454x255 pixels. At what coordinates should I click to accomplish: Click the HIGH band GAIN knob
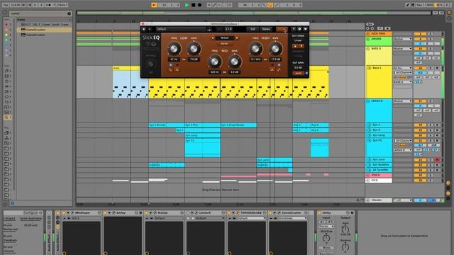(275, 49)
